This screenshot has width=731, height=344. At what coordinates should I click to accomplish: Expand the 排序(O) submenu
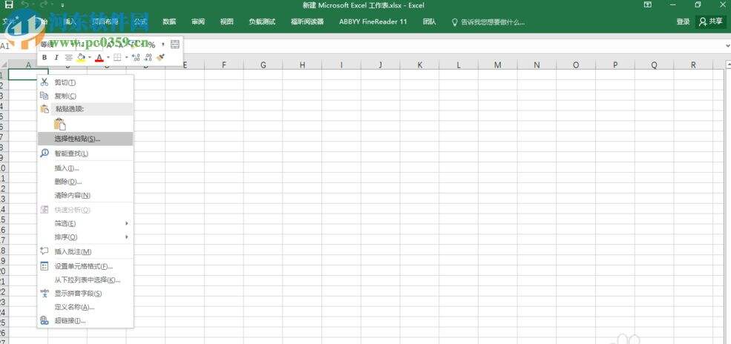coord(85,237)
